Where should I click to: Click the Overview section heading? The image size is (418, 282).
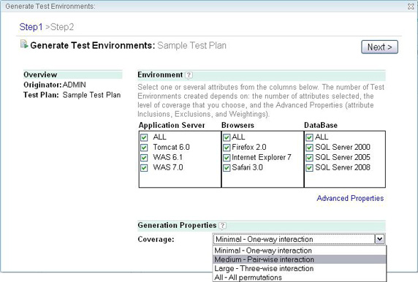[40, 75]
